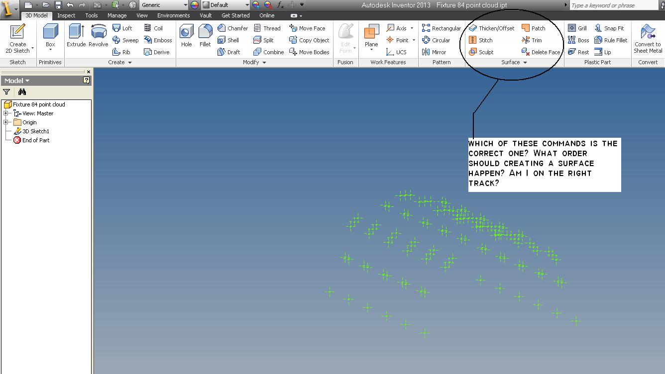The width and height of the screenshot is (665, 374).
Task: Choose the Loft command
Action: pos(122,28)
